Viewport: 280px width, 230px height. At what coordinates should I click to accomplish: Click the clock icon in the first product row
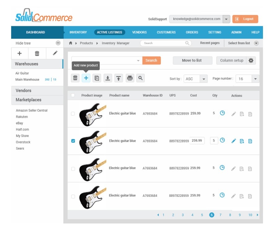coord(222,113)
